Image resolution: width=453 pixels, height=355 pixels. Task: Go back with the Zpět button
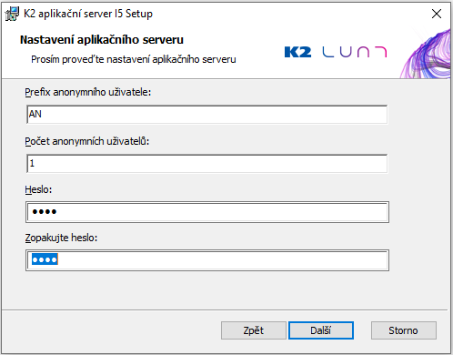[254, 330]
